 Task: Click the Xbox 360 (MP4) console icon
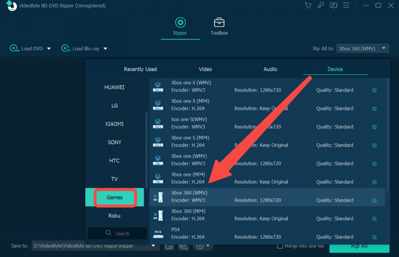(x=158, y=216)
